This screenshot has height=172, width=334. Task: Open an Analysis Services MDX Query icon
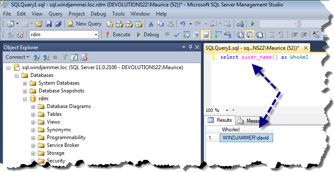119,24
